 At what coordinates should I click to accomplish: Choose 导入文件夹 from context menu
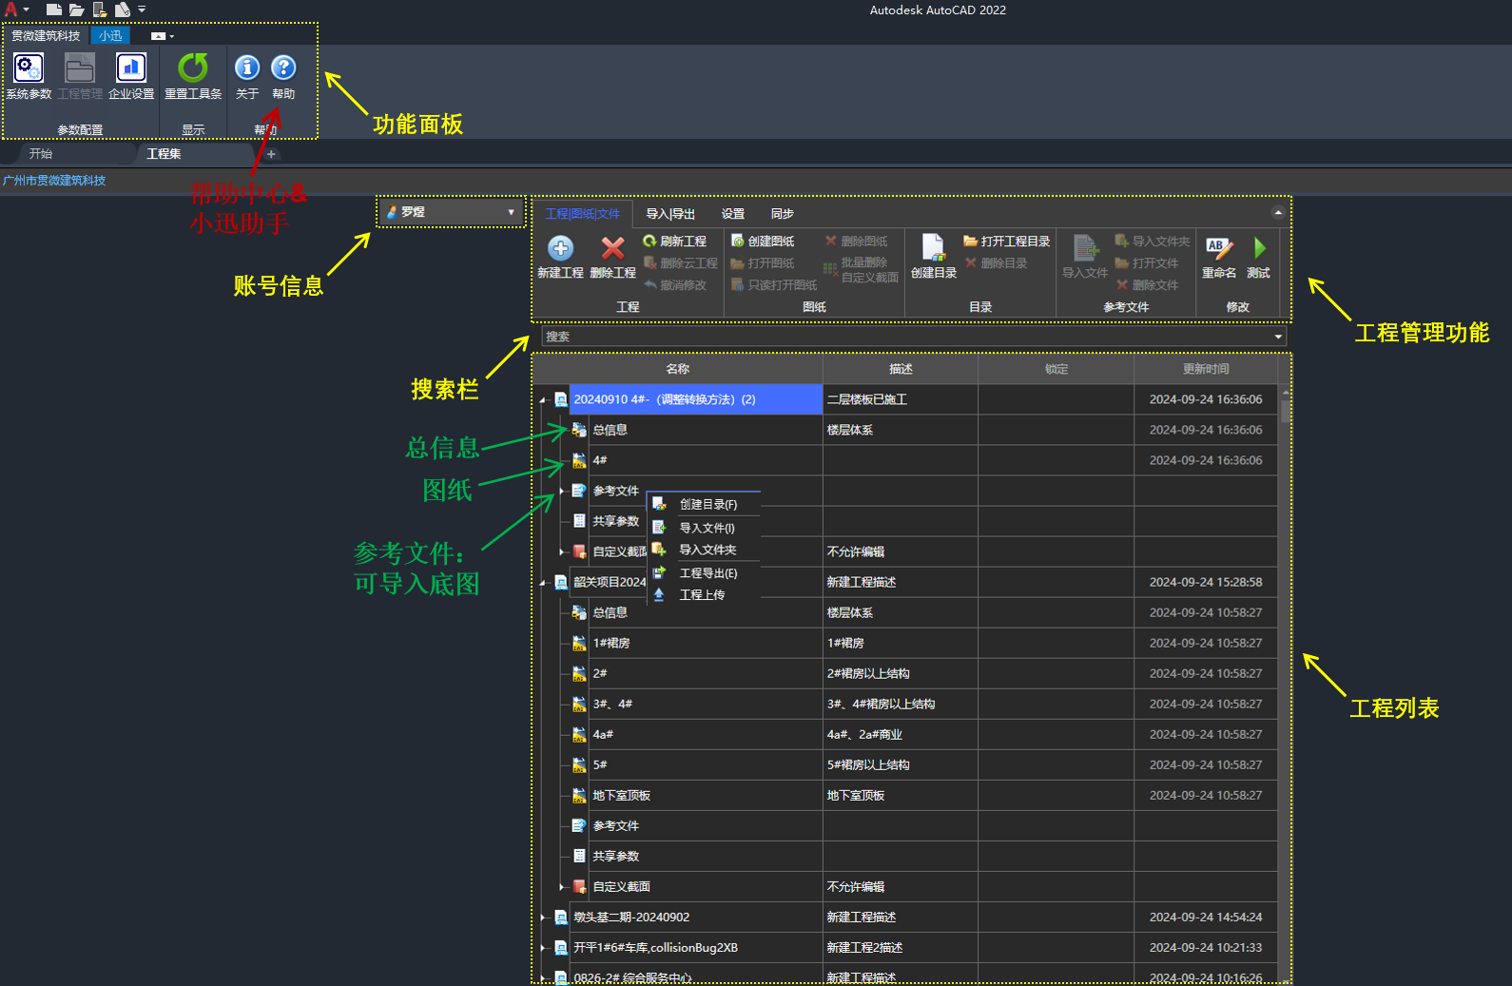coord(708,550)
